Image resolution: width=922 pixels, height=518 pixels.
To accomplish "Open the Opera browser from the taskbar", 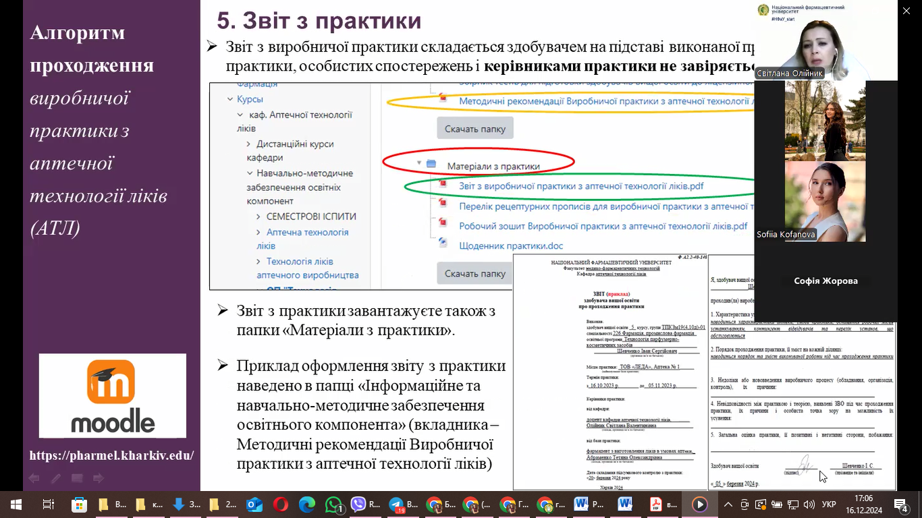I will click(x=280, y=504).
